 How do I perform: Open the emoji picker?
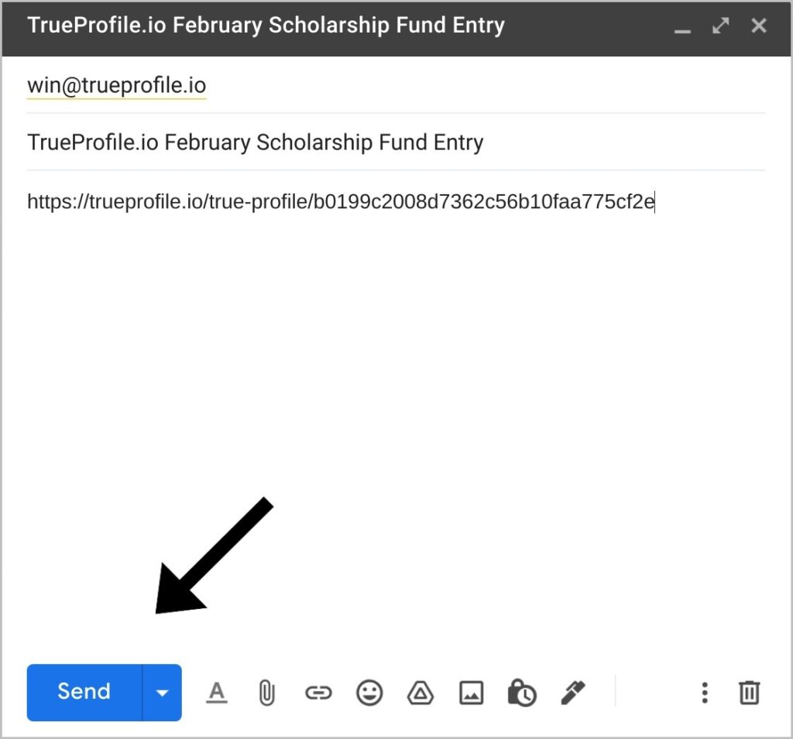click(x=369, y=693)
